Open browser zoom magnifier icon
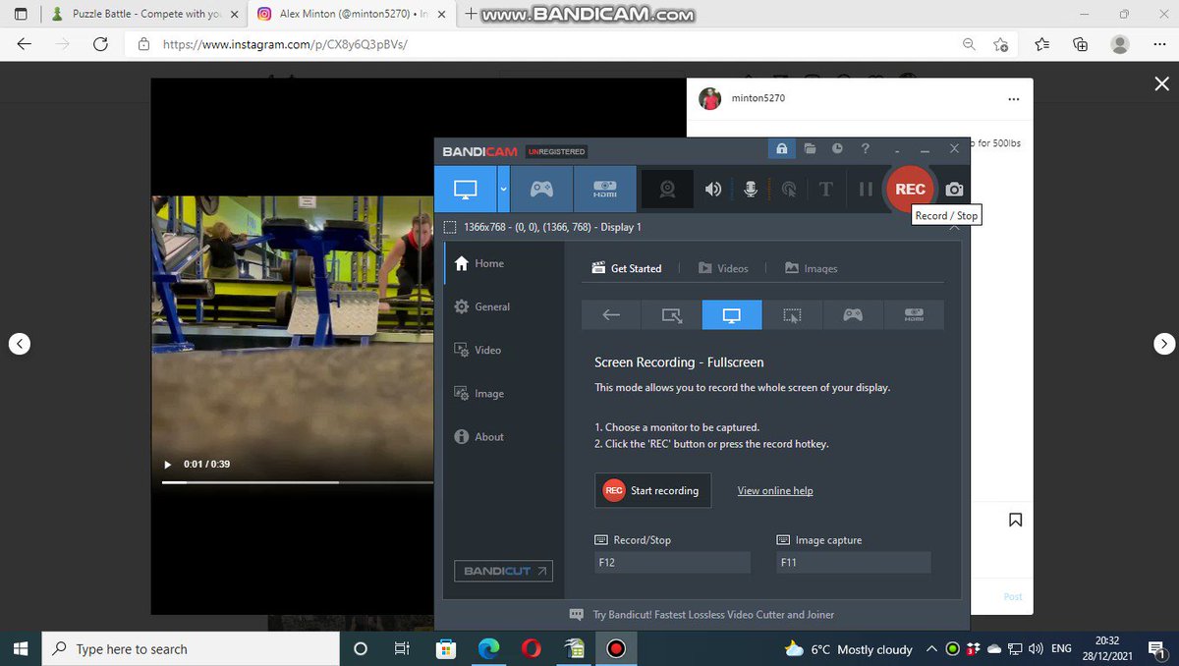1179x666 pixels. tap(969, 44)
